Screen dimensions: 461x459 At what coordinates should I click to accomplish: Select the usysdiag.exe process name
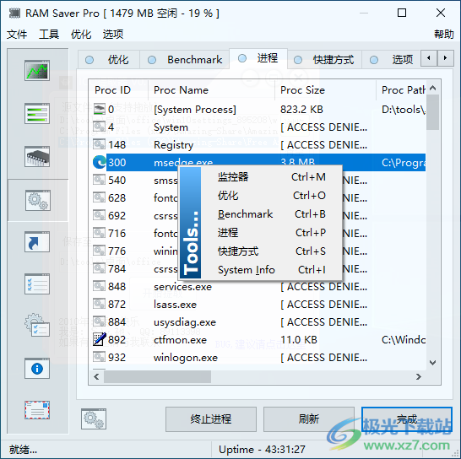tap(185, 322)
